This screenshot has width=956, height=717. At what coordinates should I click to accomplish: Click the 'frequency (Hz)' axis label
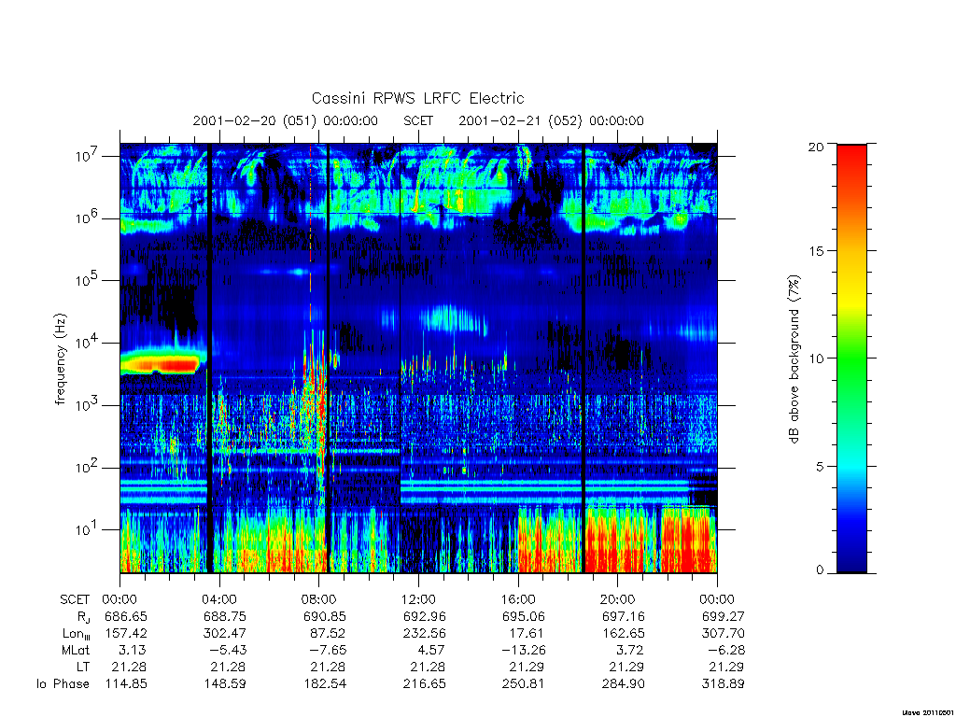(60, 359)
